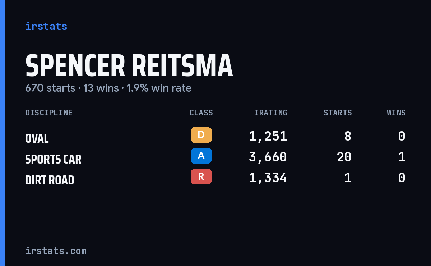Select the Sports Car discipline row
Image resolution: width=431 pixels, height=266 pixels.
click(x=215, y=157)
